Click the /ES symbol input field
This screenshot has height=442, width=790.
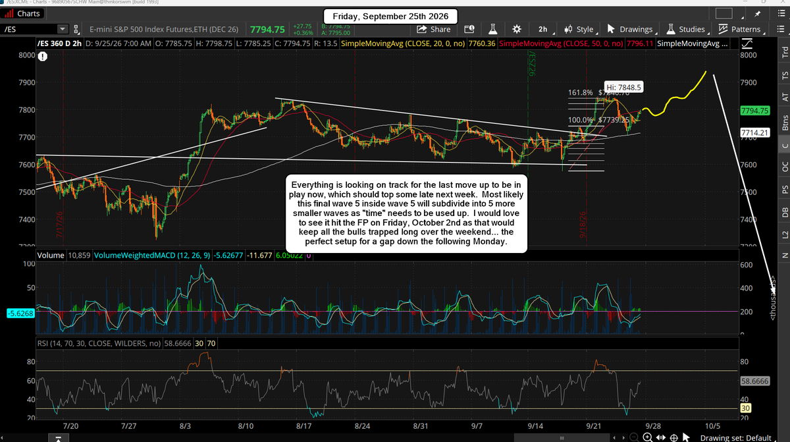coord(30,29)
